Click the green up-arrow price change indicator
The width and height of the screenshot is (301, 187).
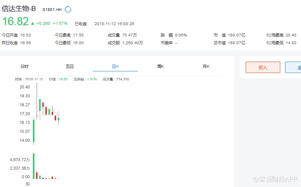tap(33, 24)
